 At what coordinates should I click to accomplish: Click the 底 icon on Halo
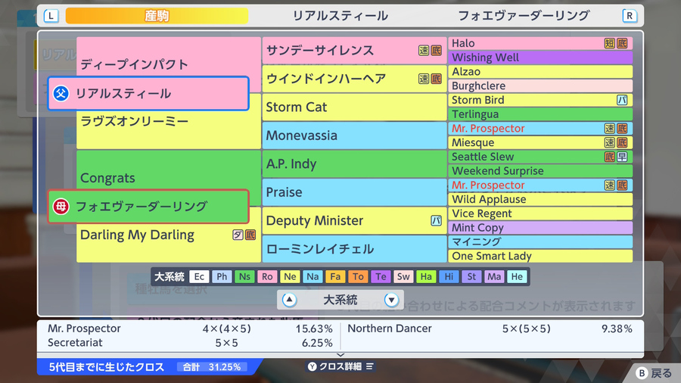click(623, 43)
